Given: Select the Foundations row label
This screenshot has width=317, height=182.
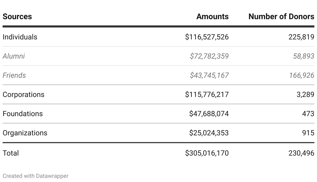Looking at the screenshot, I should (x=23, y=114).
